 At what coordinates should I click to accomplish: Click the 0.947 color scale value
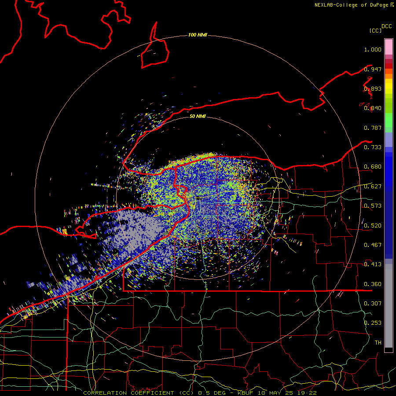[x=373, y=69]
